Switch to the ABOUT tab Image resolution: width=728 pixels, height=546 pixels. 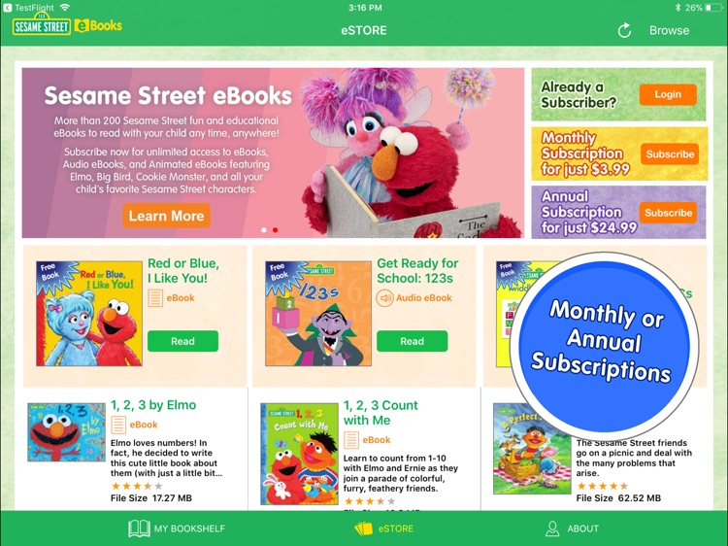tap(572, 529)
